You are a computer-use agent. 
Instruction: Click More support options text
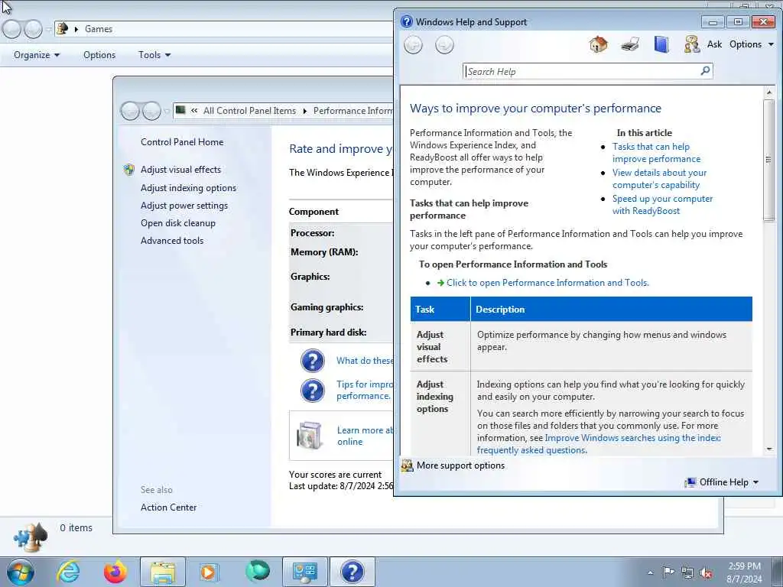460,465
